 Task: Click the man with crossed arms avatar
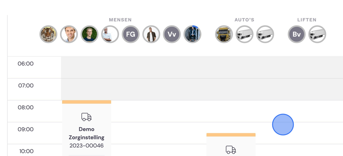110,34
